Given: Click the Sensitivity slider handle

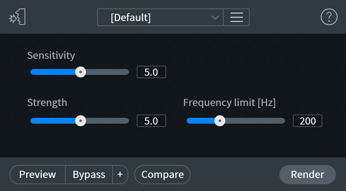Looking at the screenshot, I should [81, 72].
